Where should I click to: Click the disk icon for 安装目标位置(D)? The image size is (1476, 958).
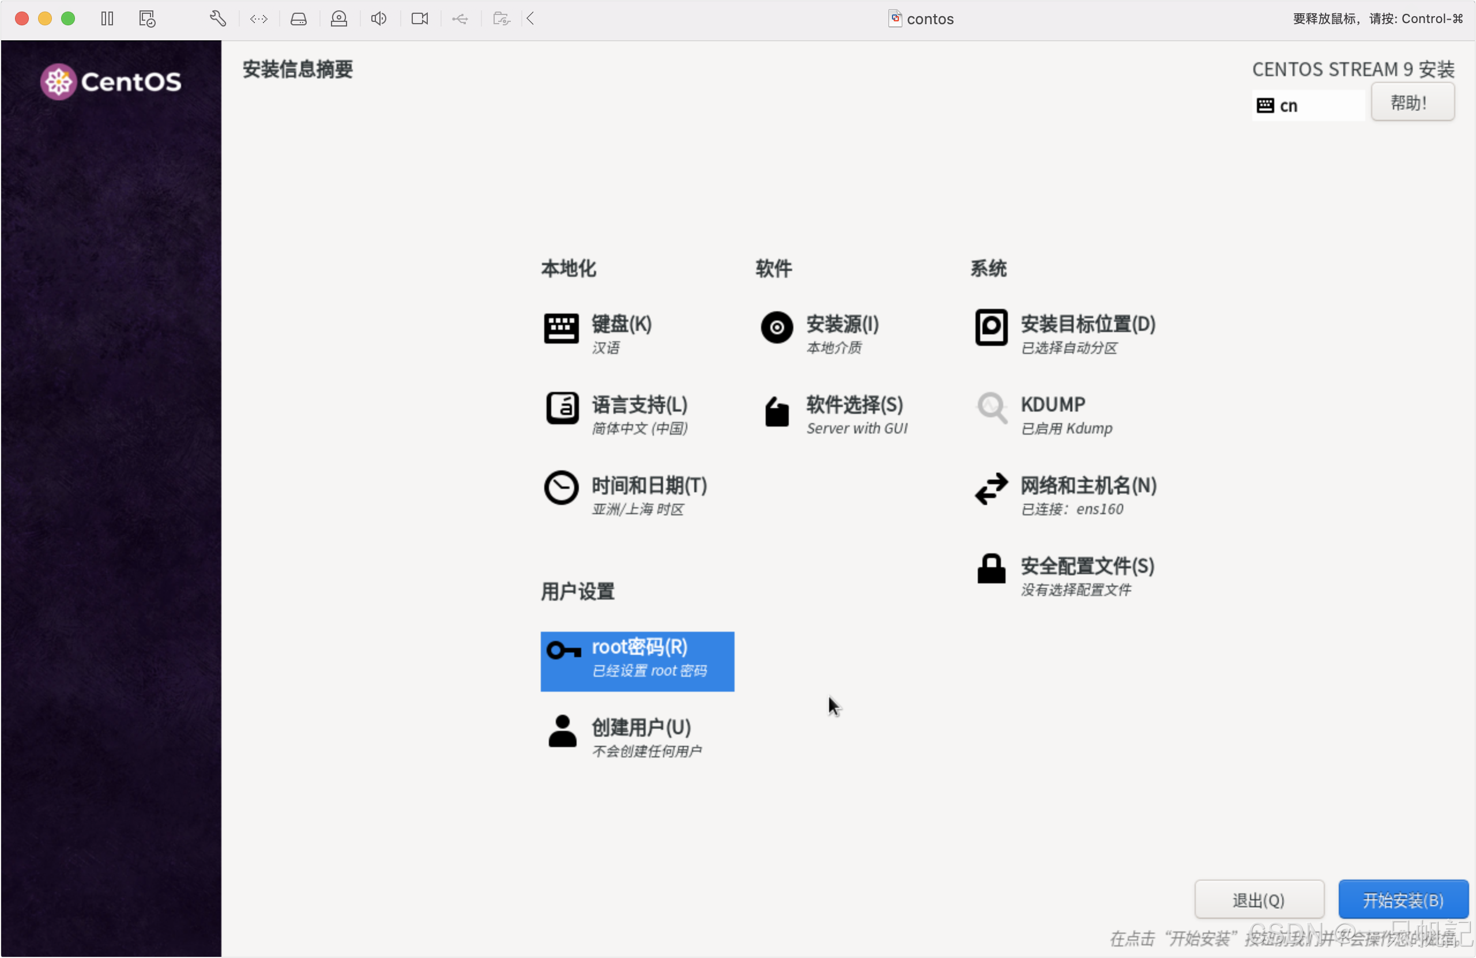(991, 327)
